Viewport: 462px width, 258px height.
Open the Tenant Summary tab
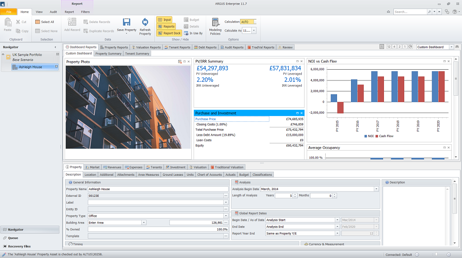point(137,53)
